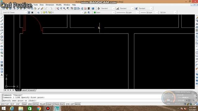Toggle OTRACK in status bar
This screenshot has width=198, height=111.
pyautogui.click(x=56, y=104)
